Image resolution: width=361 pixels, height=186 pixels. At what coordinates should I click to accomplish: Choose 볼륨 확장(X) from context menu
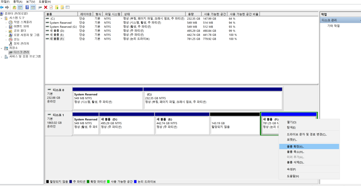coord(295,147)
